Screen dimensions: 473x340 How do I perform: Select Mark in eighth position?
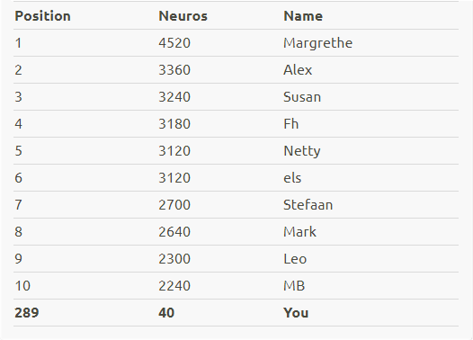coord(299,232)
